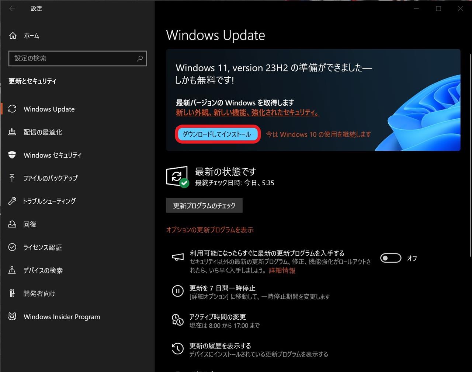This screenshot has height=372, width=472.
Task: Click 今は Windows 10 の使用を継続します link
Action: 318,134
